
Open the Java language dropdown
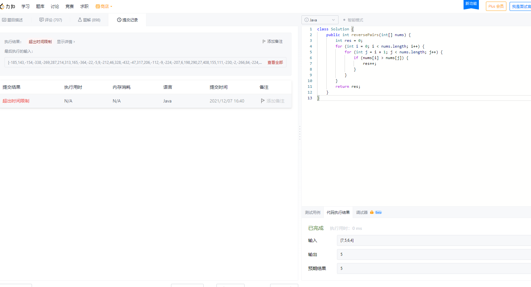coord(320,20)
